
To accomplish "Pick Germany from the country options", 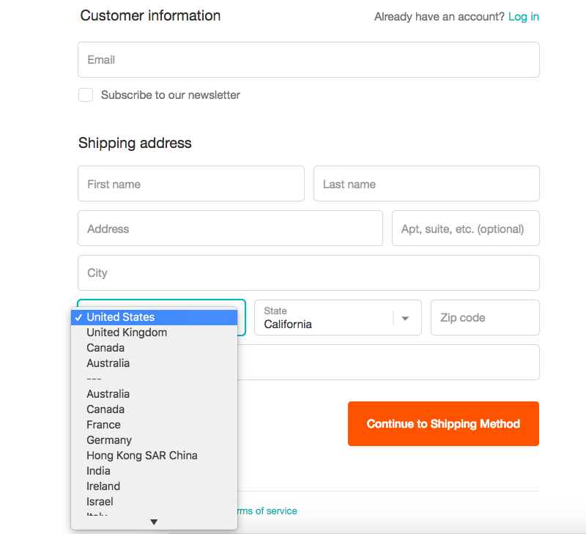I will (x=109, y=440).
